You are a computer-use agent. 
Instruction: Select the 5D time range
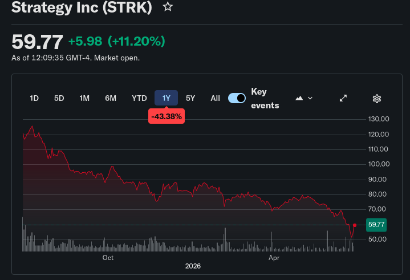click(59, 98)
